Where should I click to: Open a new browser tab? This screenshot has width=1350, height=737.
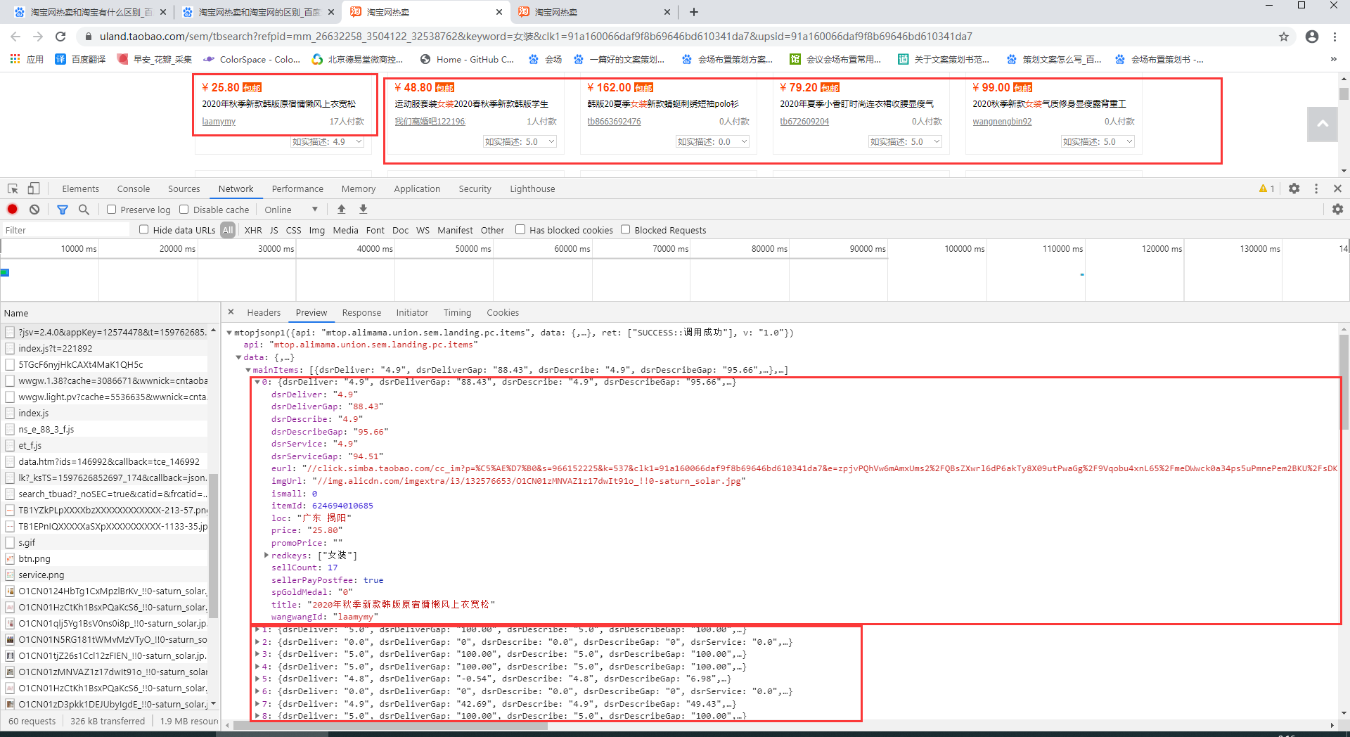click(x=694, y=12)
